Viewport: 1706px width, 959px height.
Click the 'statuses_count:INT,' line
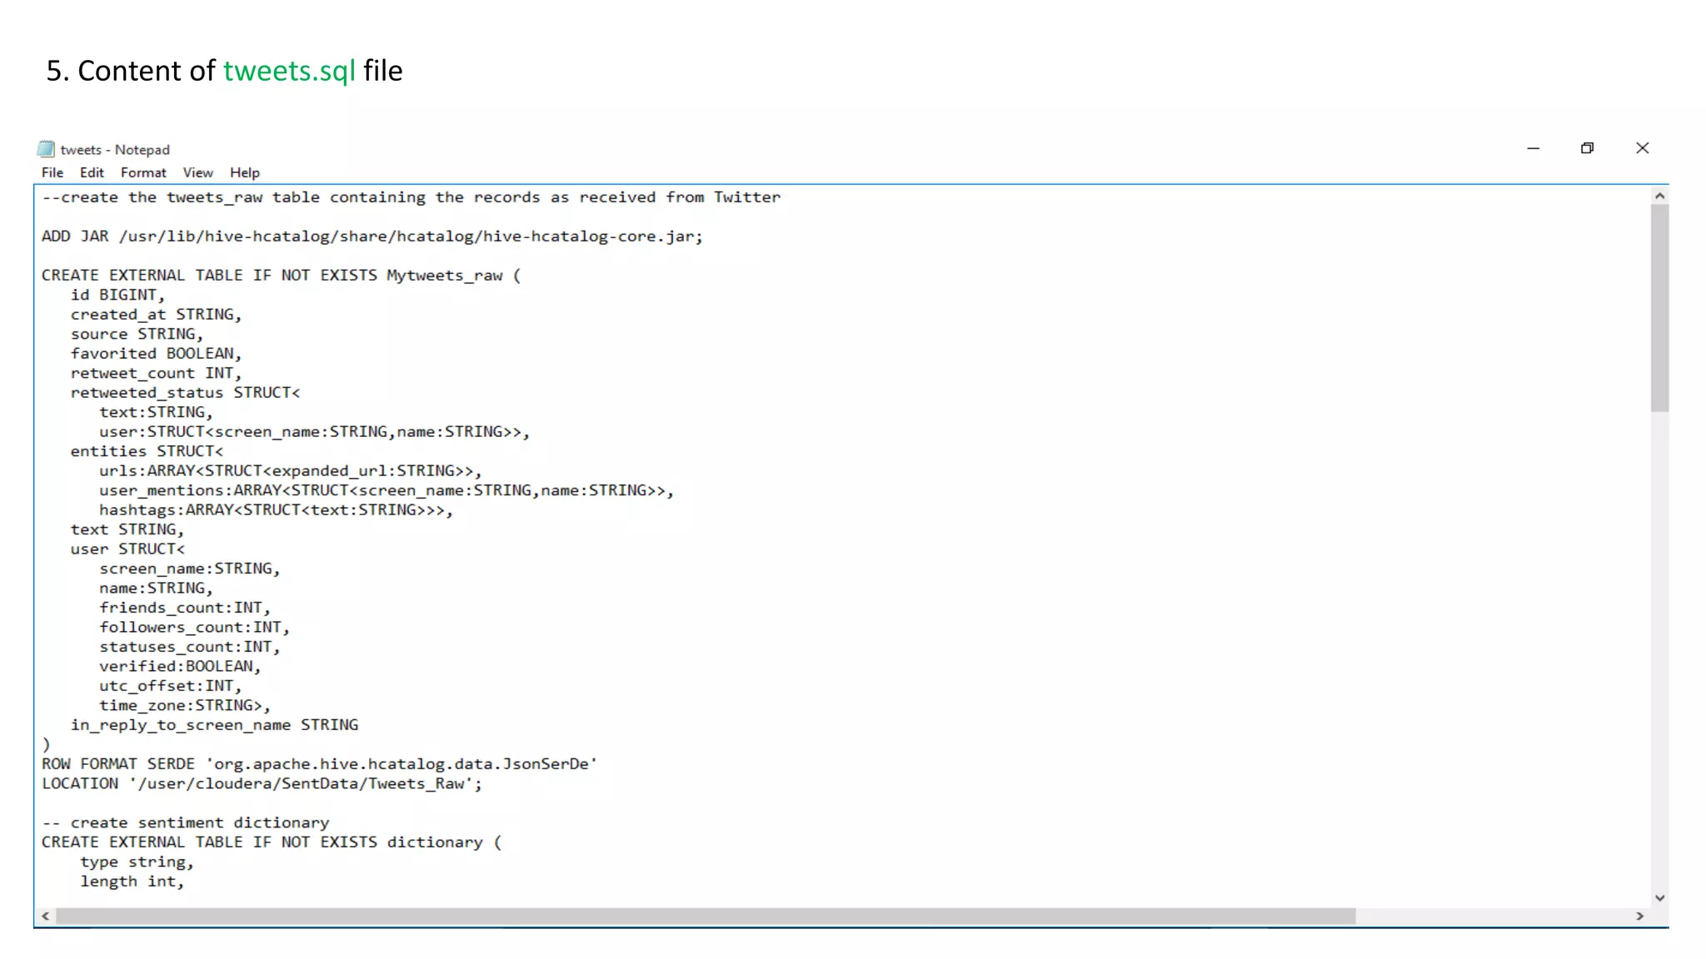[x=189, y=647]
